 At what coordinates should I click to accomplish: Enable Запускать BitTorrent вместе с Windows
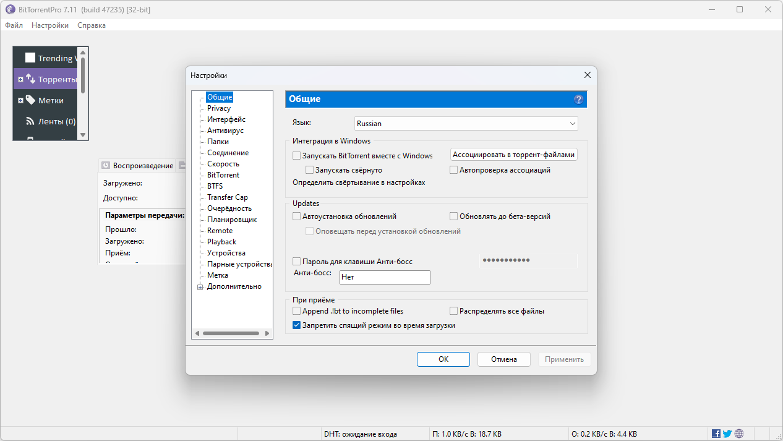[x=297, y=156]
